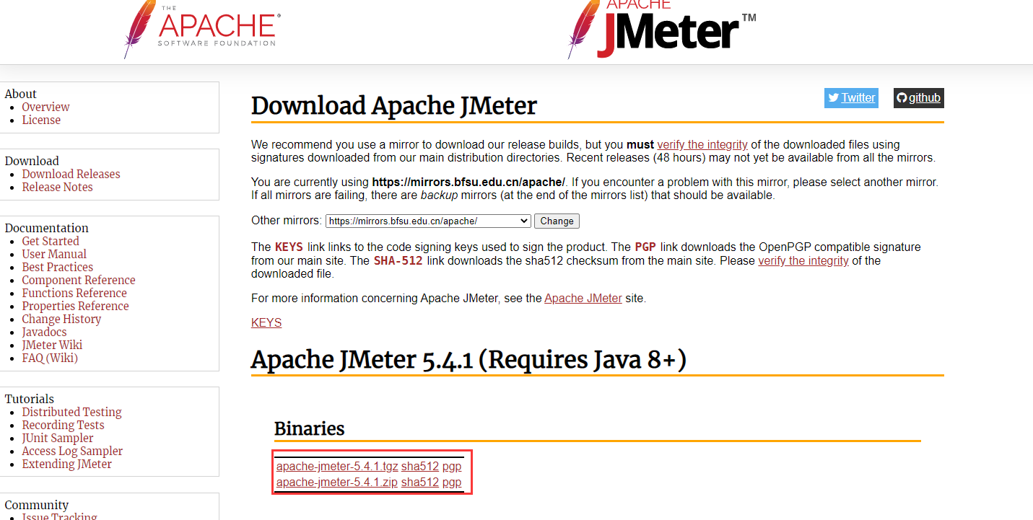Download apache-jmeter-5.4.1.tgz
This screenshot has height=520, width=1033.
click(337, 466)
